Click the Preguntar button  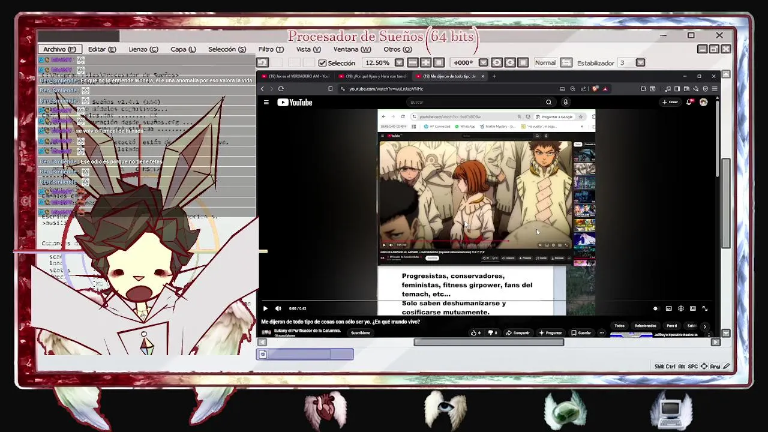click(x=550, y=333)
